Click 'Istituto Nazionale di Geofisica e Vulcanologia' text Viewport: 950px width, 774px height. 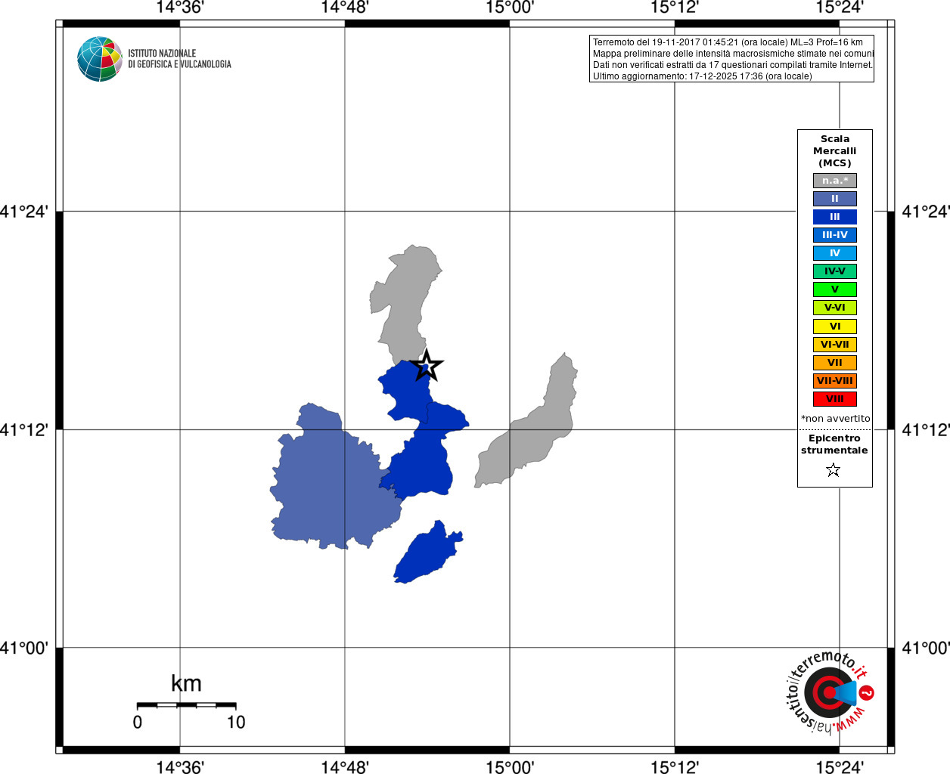click(179, 59)
